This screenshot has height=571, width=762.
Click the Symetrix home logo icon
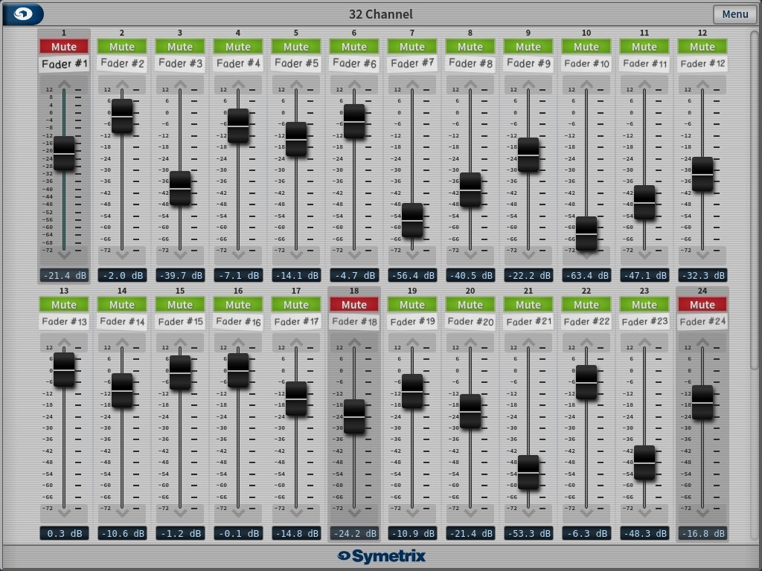coord(24,14)
